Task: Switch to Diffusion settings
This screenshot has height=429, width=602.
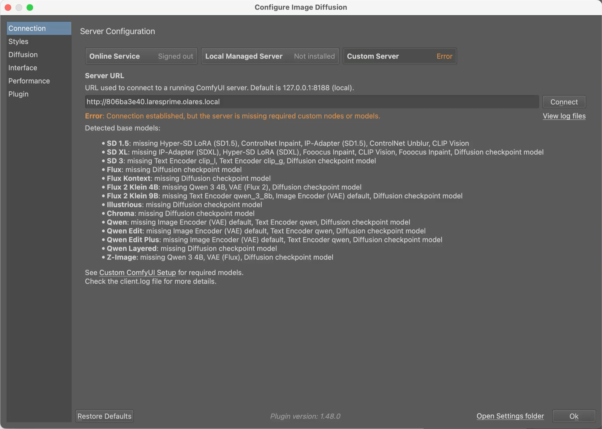Action: (23, 54)
